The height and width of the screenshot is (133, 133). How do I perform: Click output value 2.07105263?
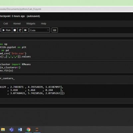[x=53, y=93]
